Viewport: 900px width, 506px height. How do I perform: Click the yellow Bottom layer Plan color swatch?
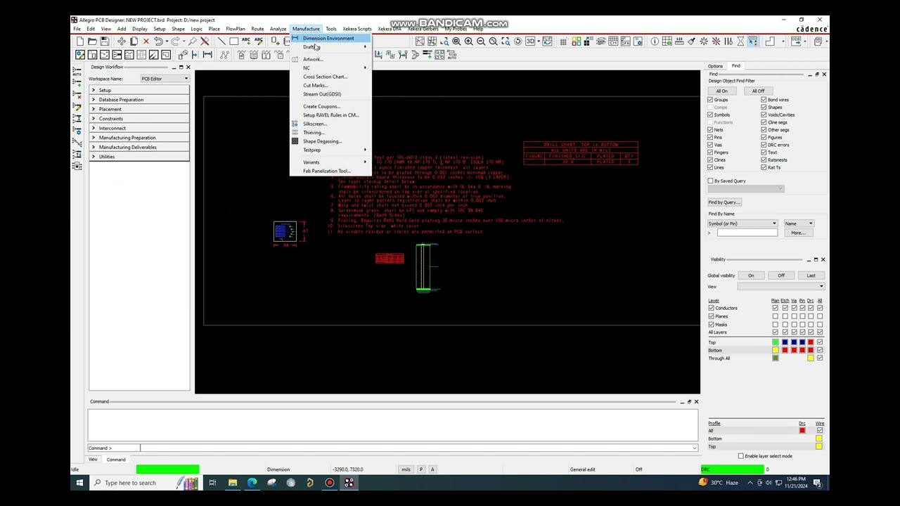point(776,350)
